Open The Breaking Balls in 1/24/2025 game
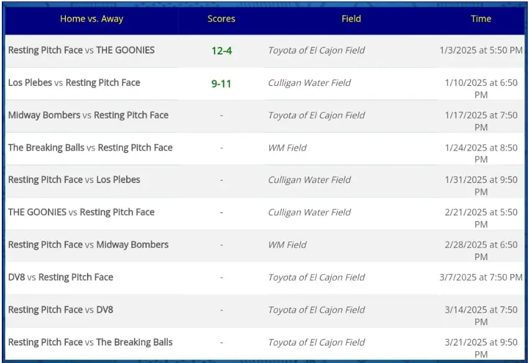 (x=46, y=148)
